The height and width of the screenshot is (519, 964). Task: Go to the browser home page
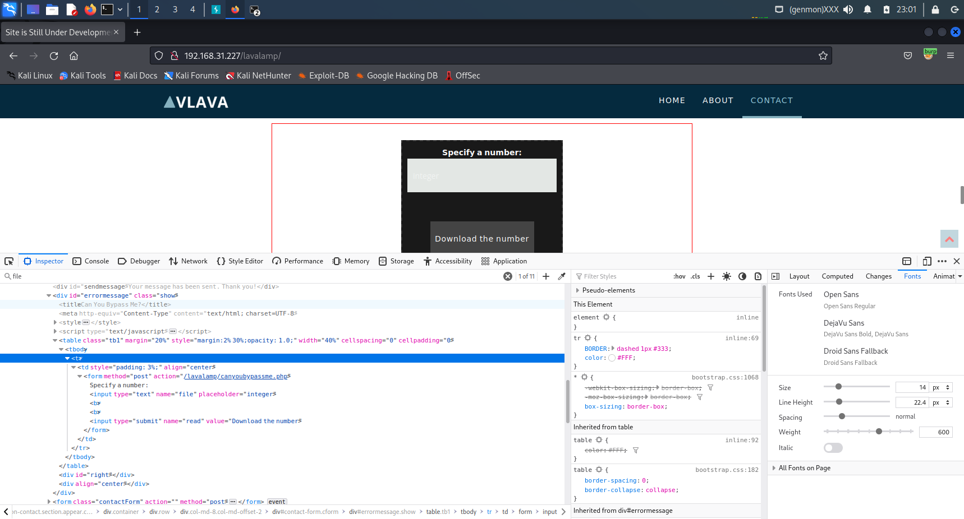(x=74, y=55)
